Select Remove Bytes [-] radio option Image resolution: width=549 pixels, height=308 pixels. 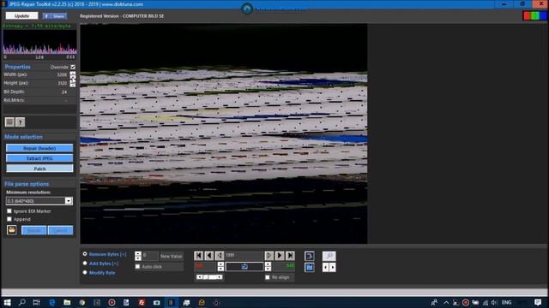coord(85,254)
